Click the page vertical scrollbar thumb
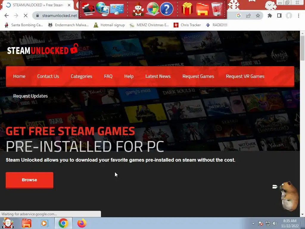Viewport: 305px width, 229px height. (x=303, y=48)
